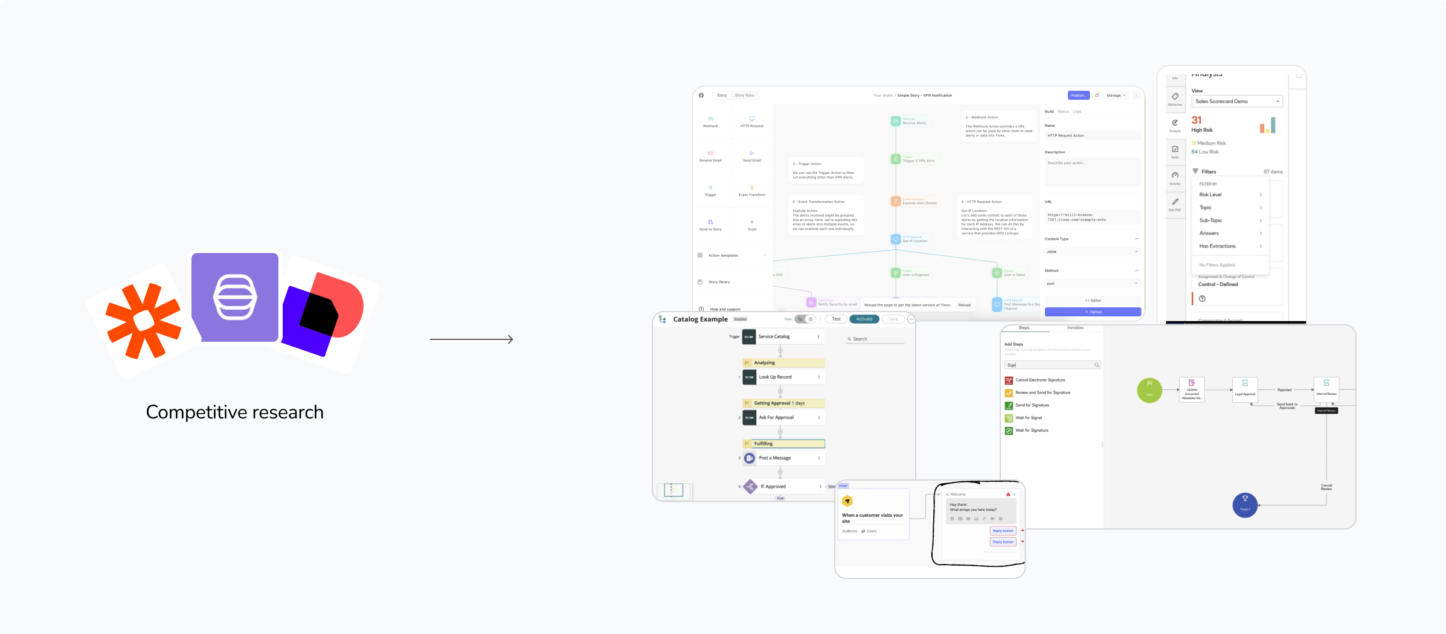
Task: Open the Sales Scorecard Demo view dropdown
Action: 1236,101
